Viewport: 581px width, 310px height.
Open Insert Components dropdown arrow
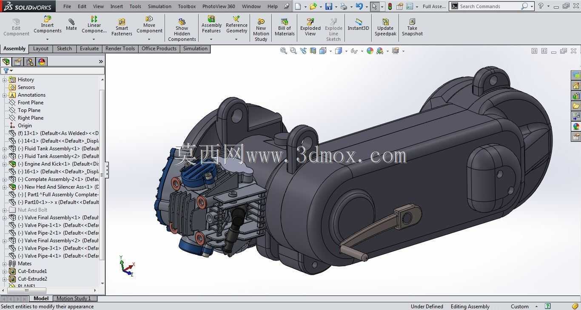click(47, 39)
